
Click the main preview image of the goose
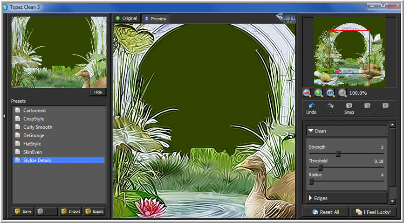click(204, 121)
